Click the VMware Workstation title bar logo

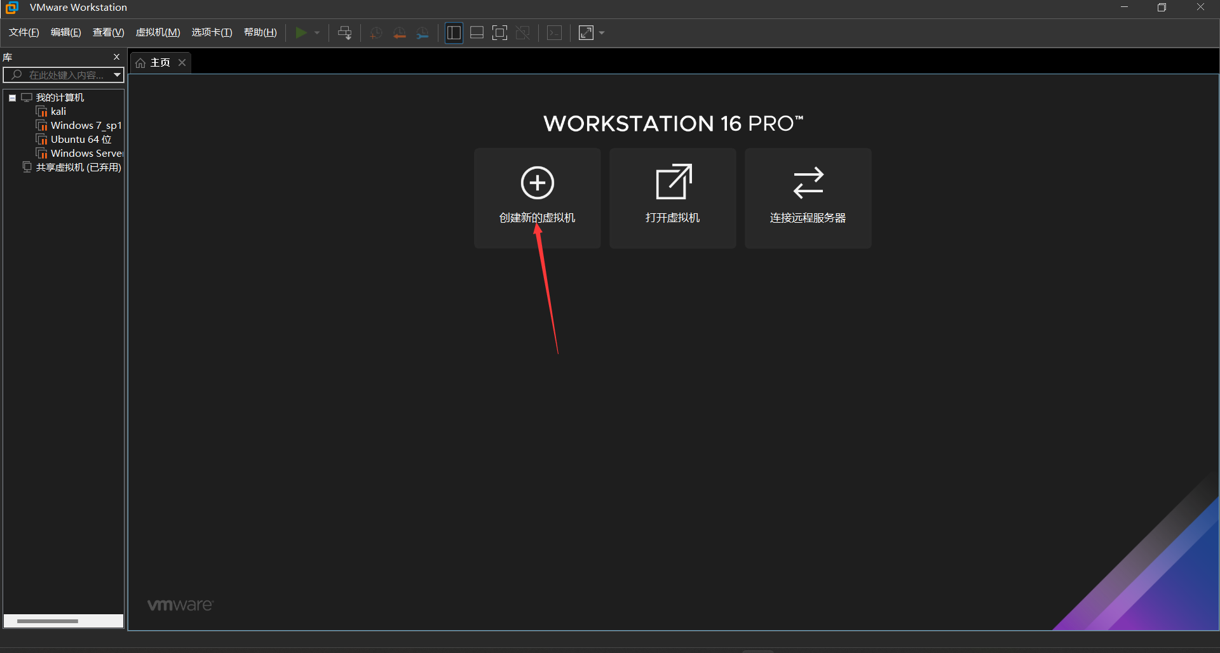click(x=12, y=8)
